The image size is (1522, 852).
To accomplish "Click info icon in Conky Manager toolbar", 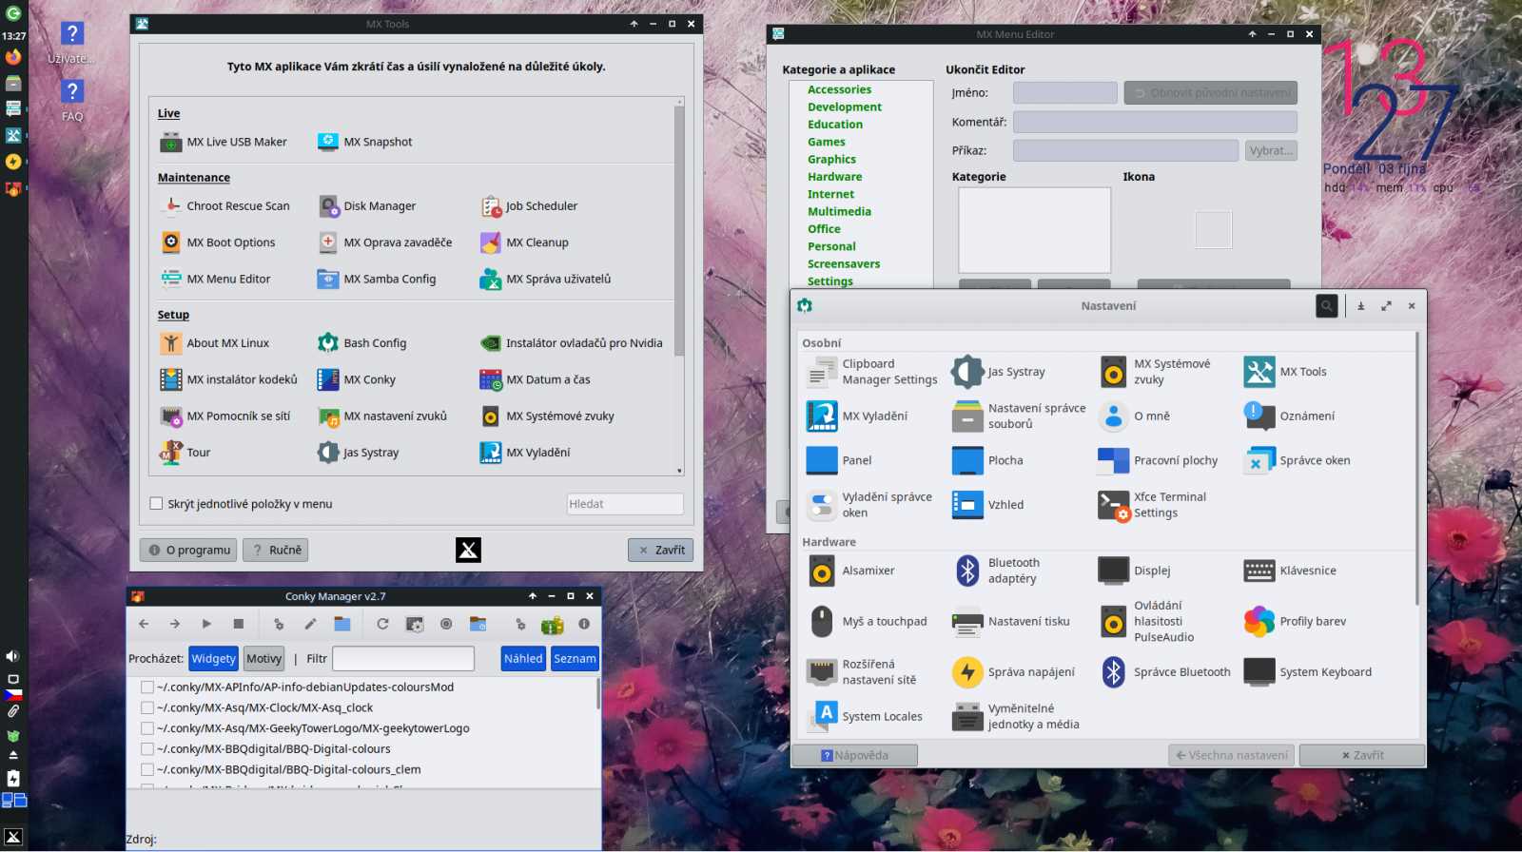I will (584, 625).
